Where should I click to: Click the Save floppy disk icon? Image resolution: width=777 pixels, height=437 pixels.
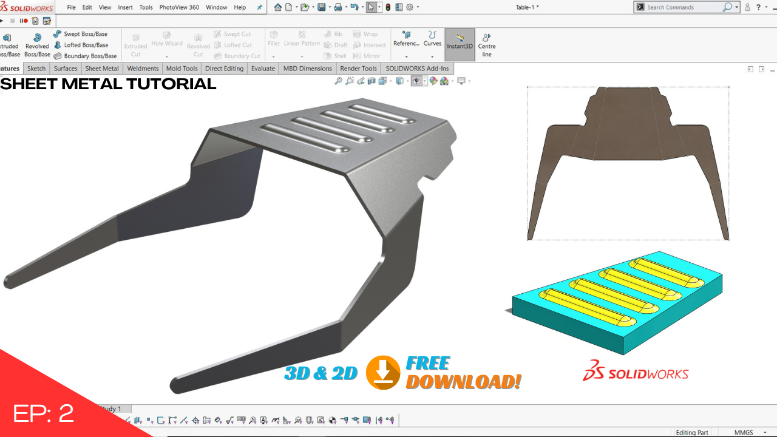point(321,7)
